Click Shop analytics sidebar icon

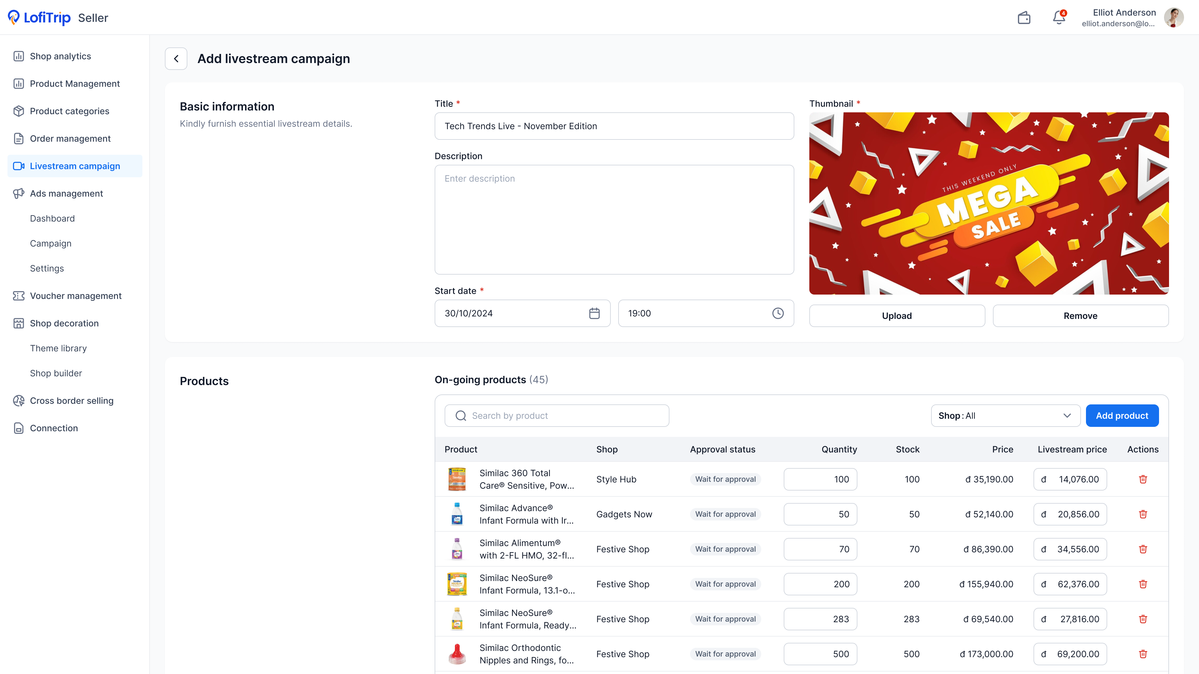pos(19,56)
